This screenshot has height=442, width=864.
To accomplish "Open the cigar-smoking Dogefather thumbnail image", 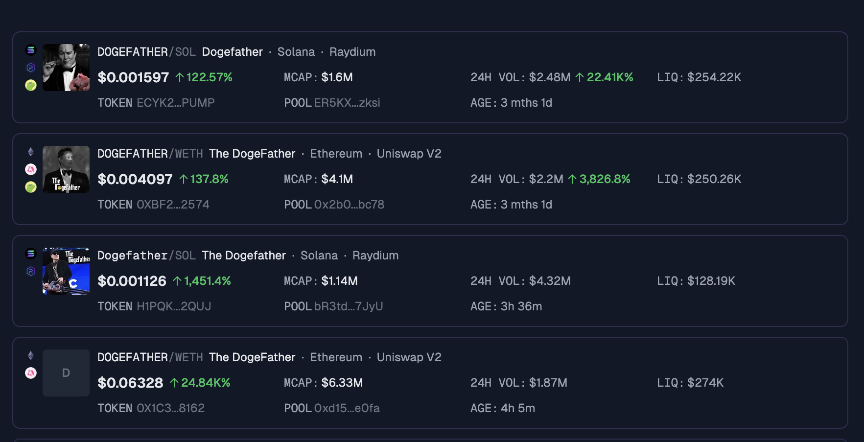I will pos(66,68).
